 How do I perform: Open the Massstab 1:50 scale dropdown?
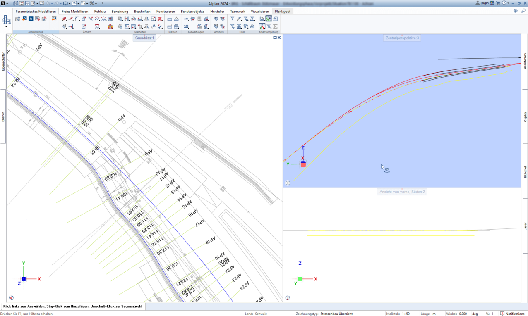(x=406, y=314)
